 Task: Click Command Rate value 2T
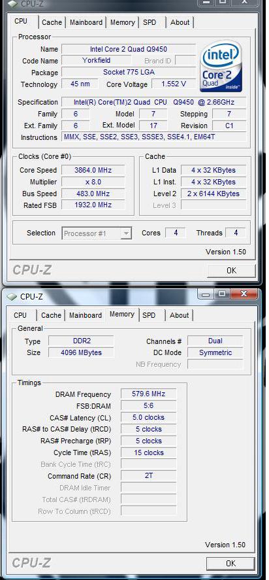(149, 475)
